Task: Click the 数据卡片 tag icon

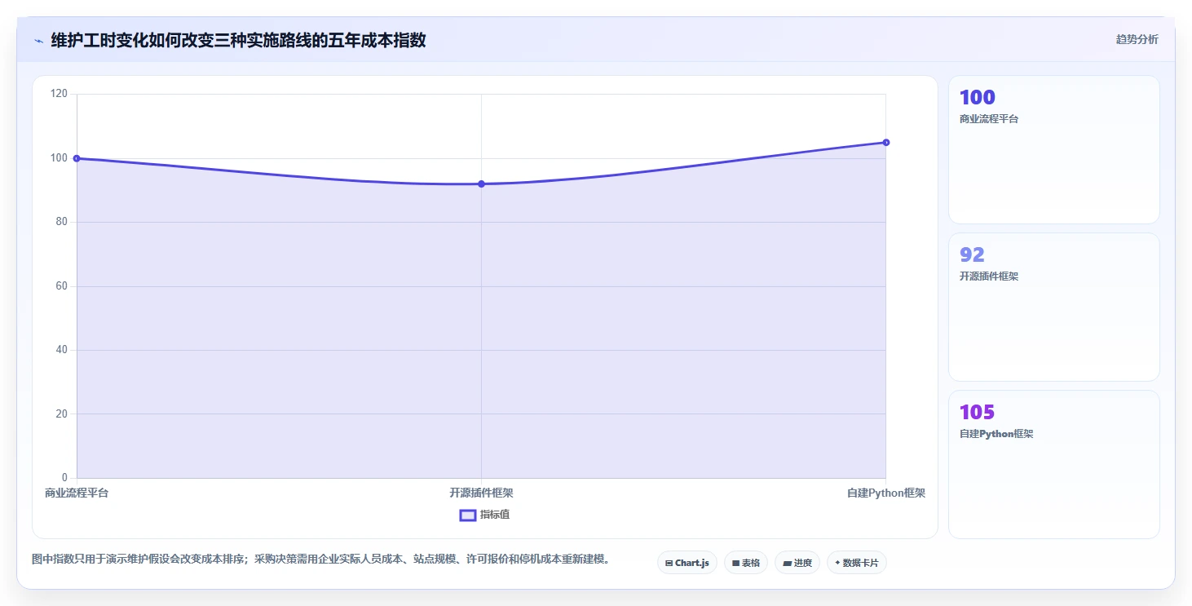Action: [837, 563]
